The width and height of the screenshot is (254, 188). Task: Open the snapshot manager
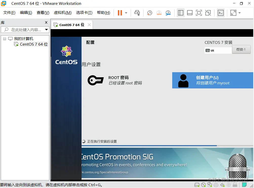tap(168, 13)
